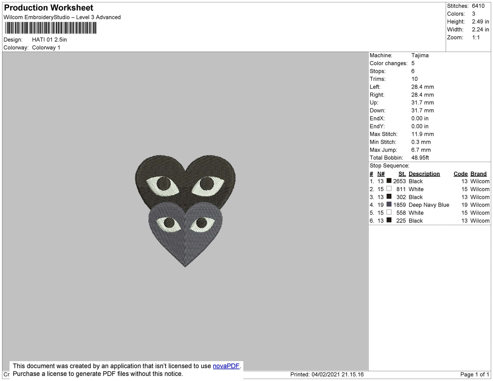Viewport: 493px width, 381px height.
Task: Click the black swatch in stop row 6
Action: click(x=389, y=220)
